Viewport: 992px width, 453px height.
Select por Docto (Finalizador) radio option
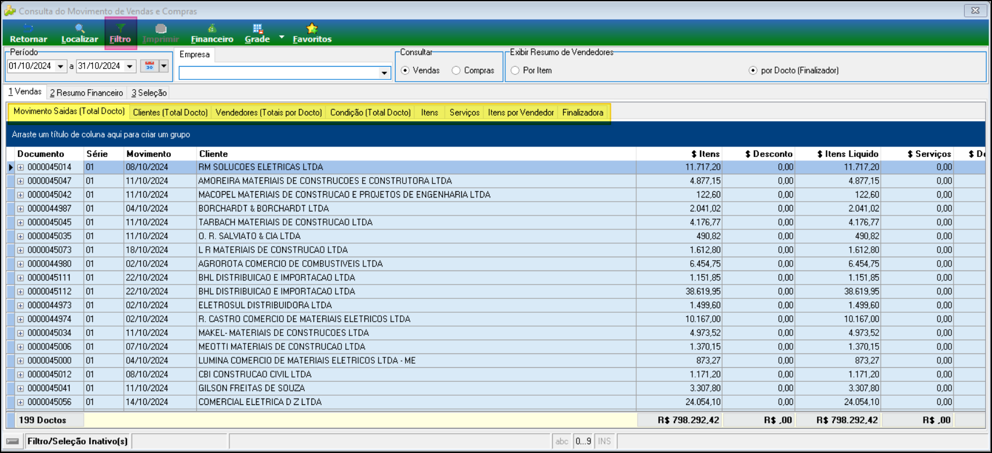753,71
